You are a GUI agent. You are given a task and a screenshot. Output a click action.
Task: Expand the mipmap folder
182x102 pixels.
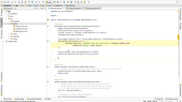pyautogui.click(x=9, y=36)
